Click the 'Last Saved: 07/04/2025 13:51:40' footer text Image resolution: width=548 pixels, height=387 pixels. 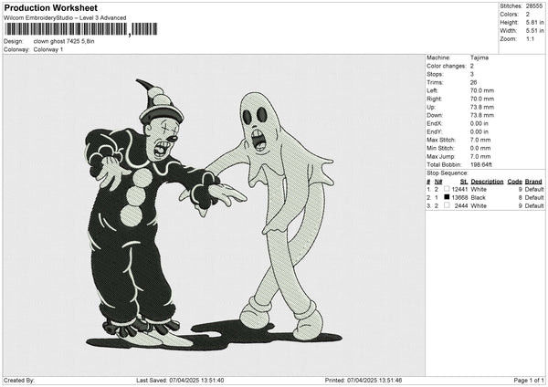point(180,381)
